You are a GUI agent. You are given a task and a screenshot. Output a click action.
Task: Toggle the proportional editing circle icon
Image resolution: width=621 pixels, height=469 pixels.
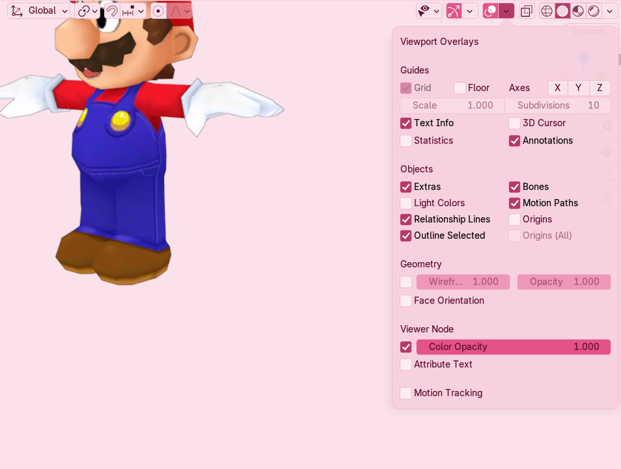point(158,10)
